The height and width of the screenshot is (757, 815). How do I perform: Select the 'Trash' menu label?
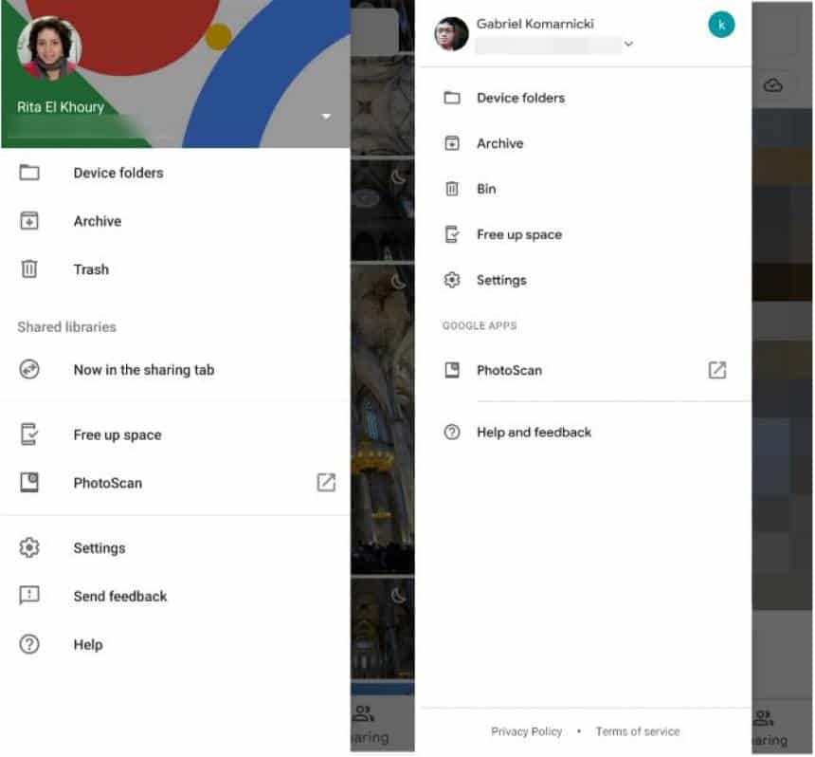point(92,269)
